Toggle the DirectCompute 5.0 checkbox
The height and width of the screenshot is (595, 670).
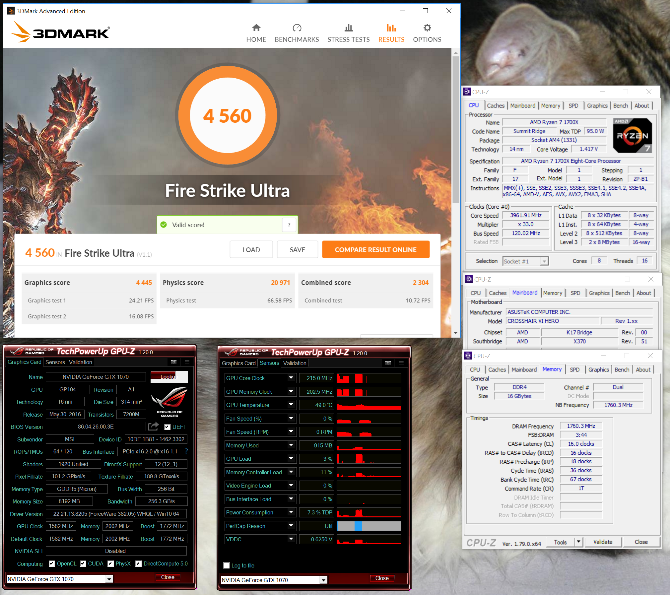(x=139, y=564)
